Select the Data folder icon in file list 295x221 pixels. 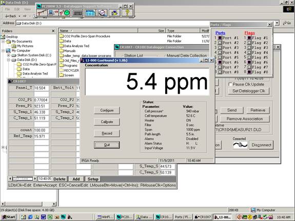tap(62, 41)
